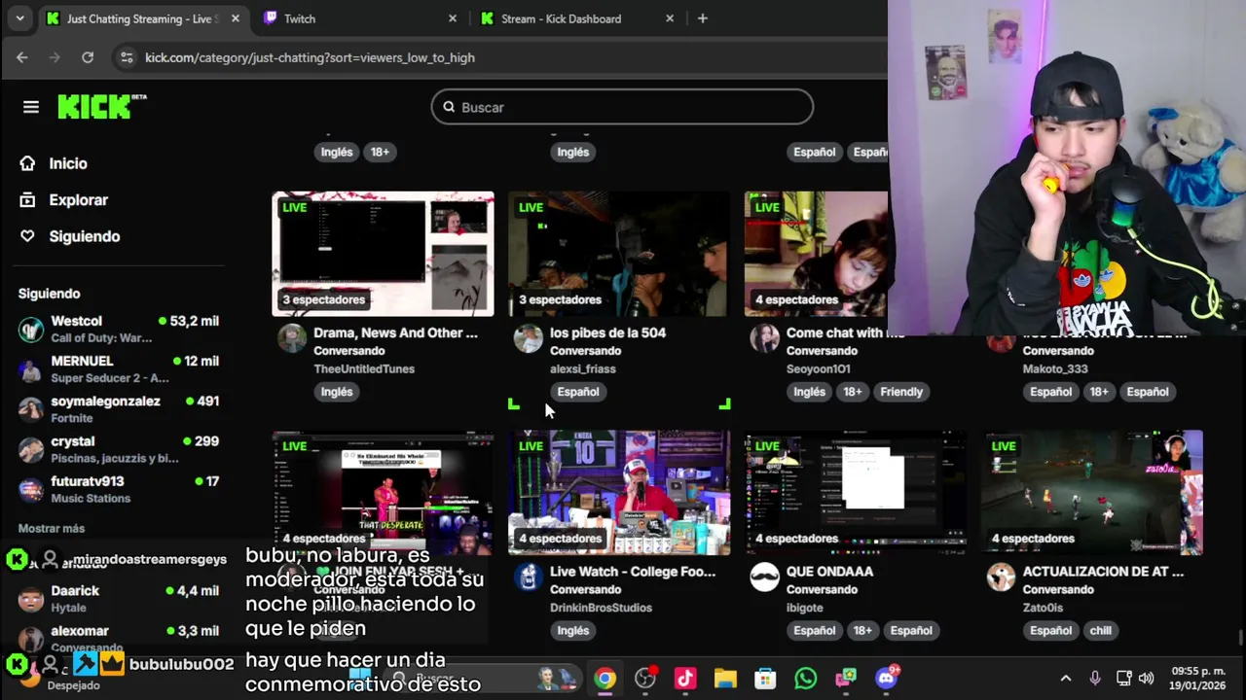Open volume control in system tray

point(1147,679)
